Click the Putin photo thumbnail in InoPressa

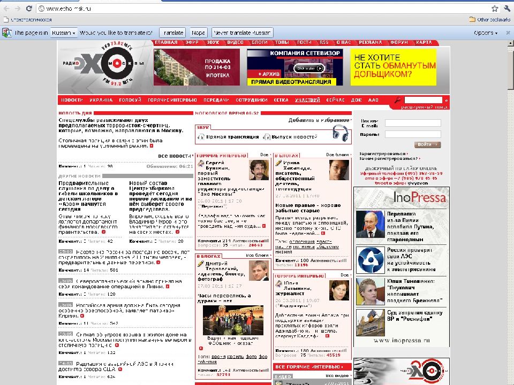coord(370,224)
